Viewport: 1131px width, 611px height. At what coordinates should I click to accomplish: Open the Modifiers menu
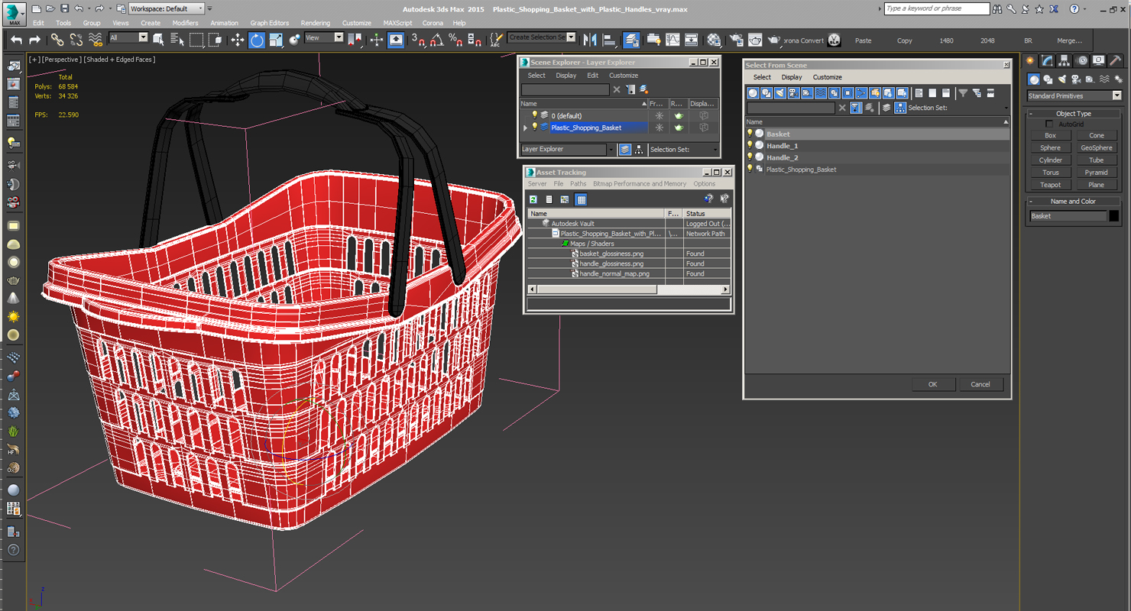(185, 23)
